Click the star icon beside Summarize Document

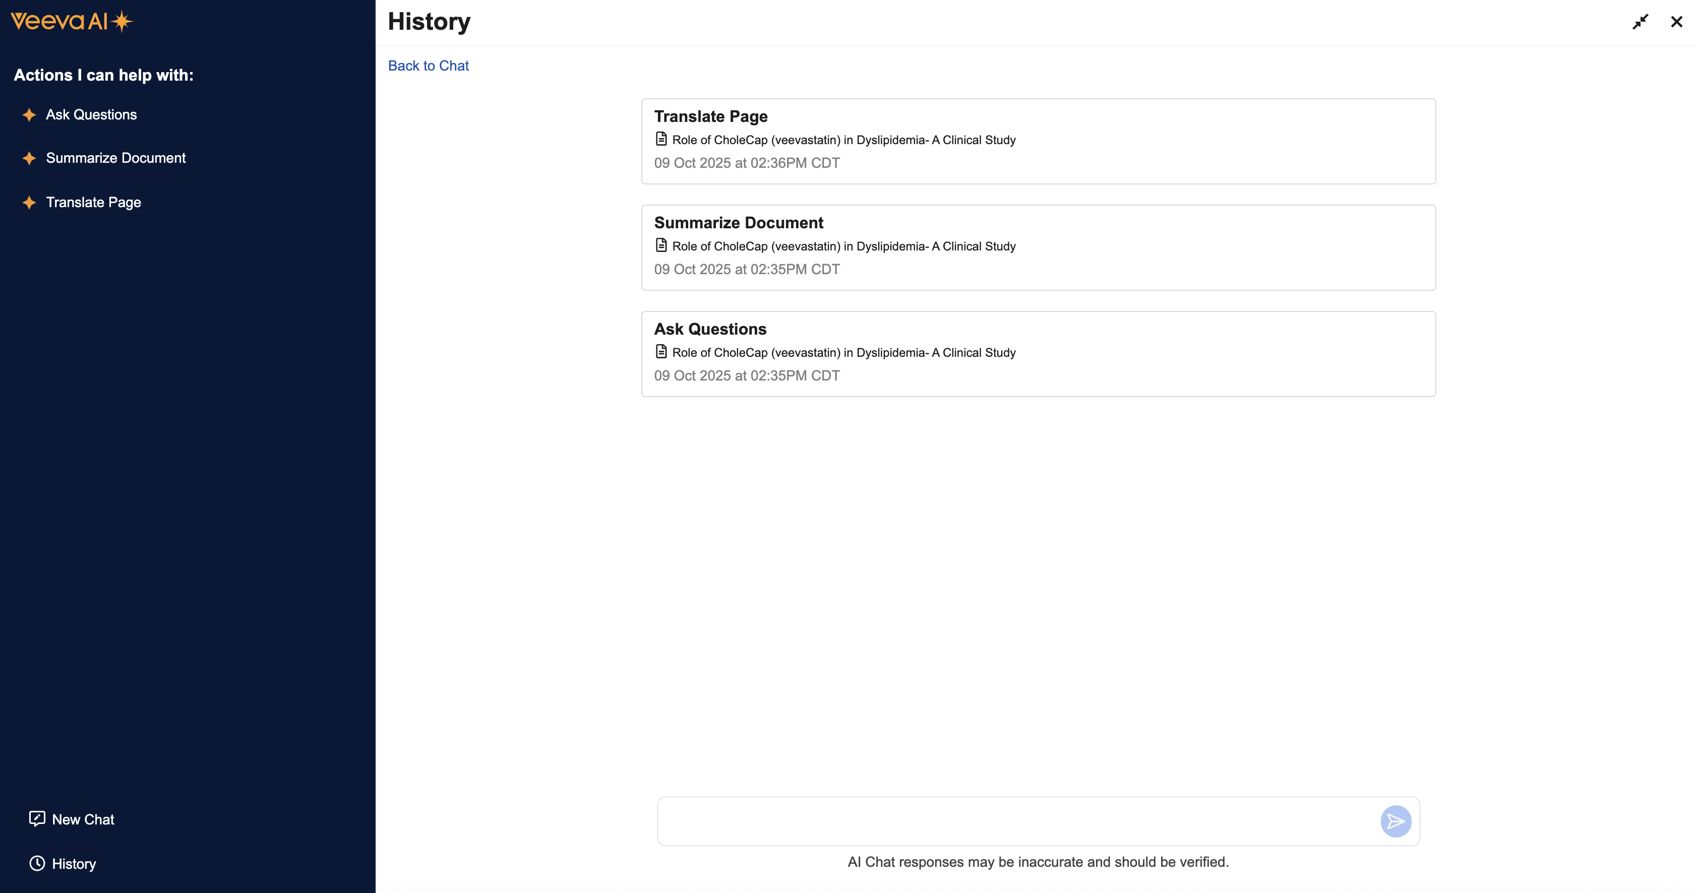[29, 159]
